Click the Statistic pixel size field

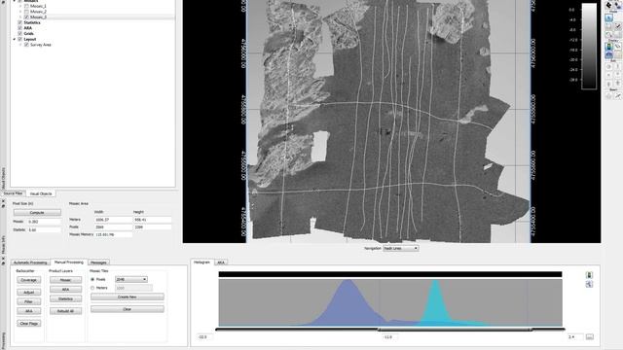coord(44,229)
